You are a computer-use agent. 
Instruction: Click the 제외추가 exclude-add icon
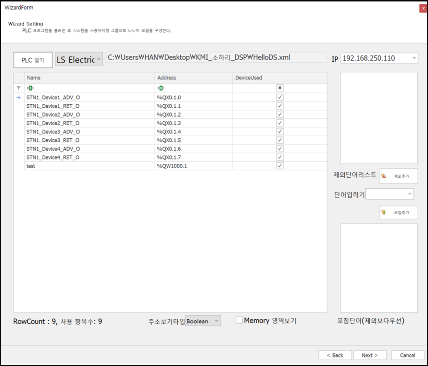pyautogui.click(x=384, y=176)
